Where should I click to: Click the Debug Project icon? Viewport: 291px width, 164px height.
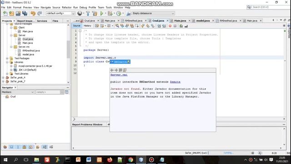click(110, 13)
